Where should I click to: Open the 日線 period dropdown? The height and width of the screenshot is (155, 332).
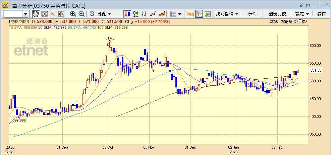coord(104,14)
